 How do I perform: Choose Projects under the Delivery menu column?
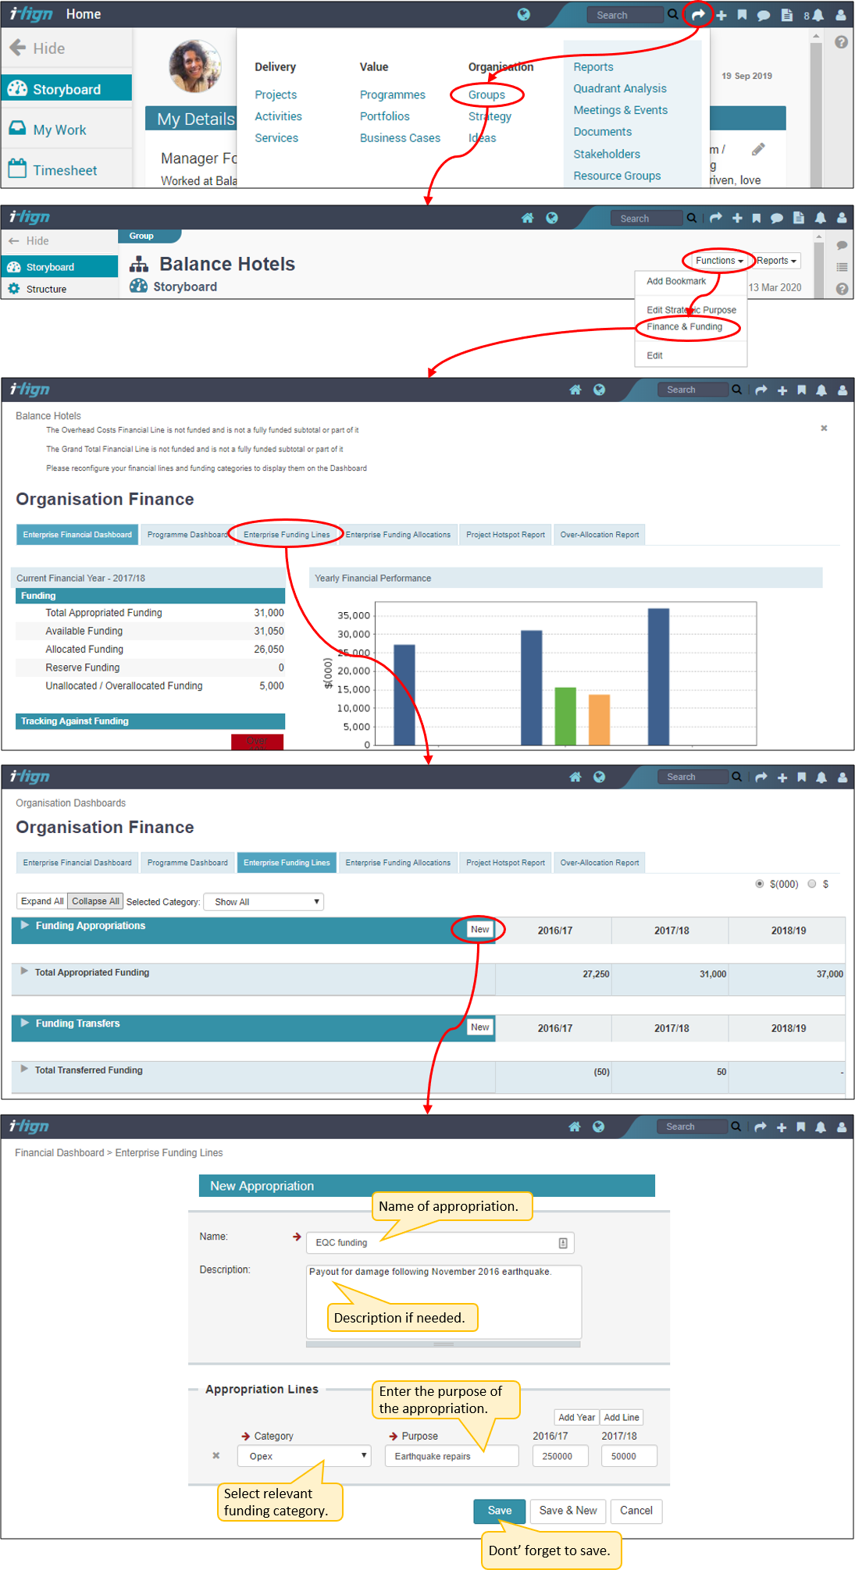pos(276,94)
